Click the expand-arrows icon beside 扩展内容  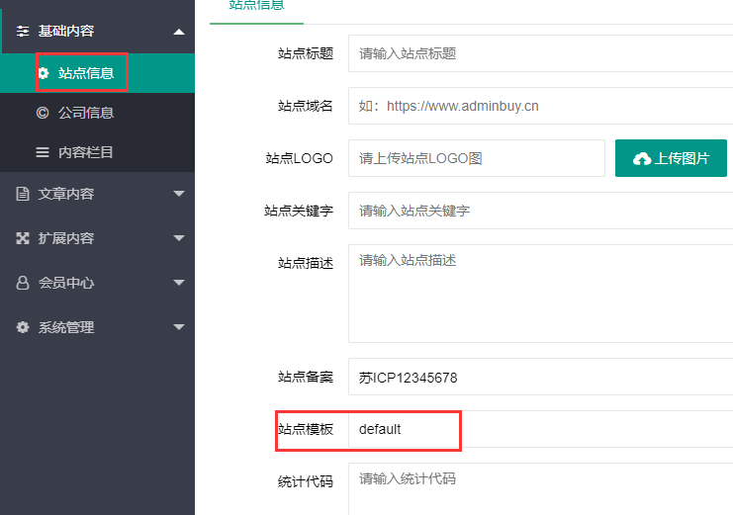tap(23, 238)
